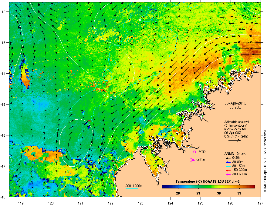Click the magenta drifter arrowhead legend icon

[x=193, y=160]
